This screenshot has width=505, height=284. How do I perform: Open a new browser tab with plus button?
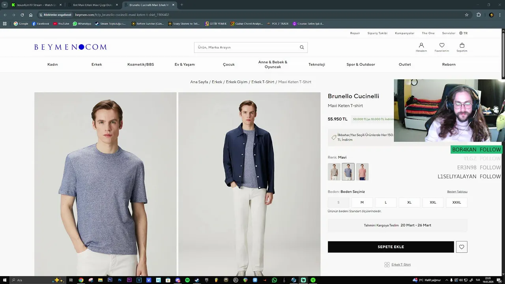181,5
